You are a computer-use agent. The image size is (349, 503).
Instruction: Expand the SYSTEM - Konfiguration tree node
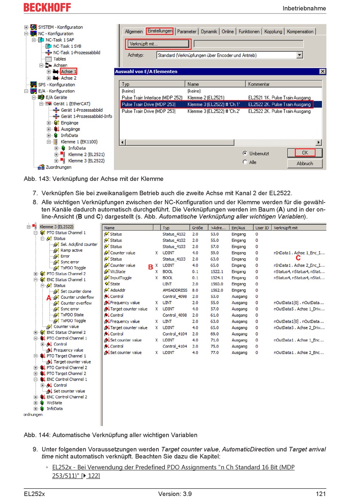coord(26,27)
